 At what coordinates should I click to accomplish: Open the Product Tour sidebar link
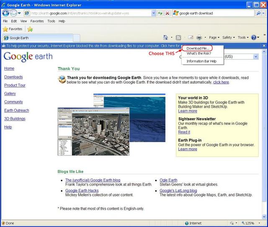15,85
